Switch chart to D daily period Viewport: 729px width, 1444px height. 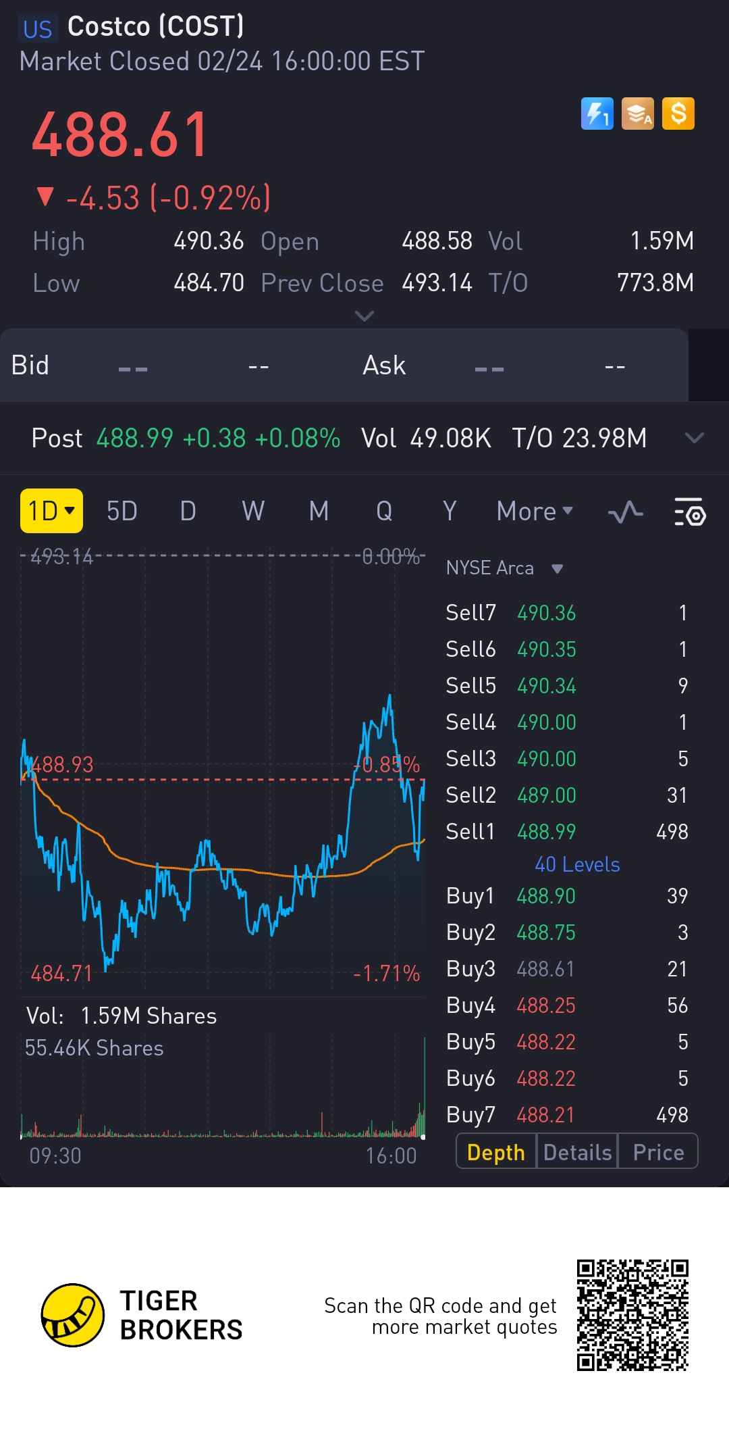tap(188, 512)
